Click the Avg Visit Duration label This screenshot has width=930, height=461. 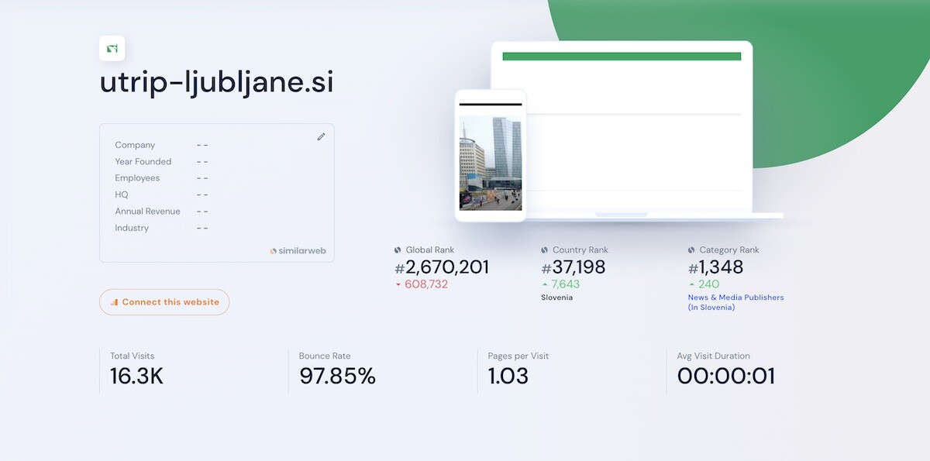(x=713, y=356)
